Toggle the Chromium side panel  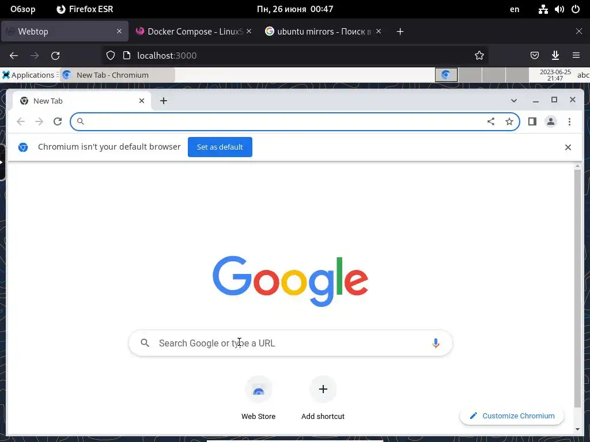[532, 121]
